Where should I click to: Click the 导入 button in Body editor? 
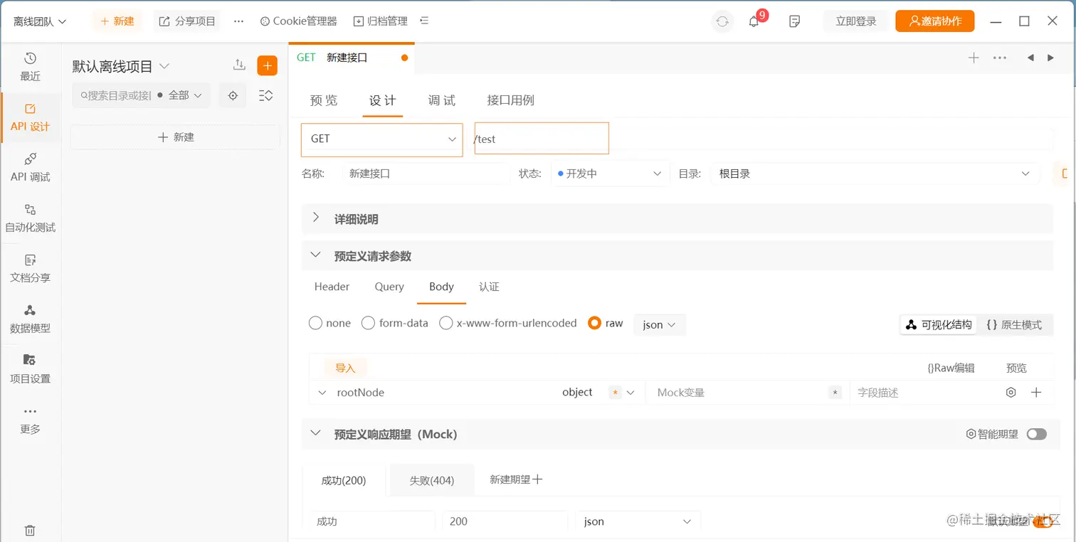point(345,368)
